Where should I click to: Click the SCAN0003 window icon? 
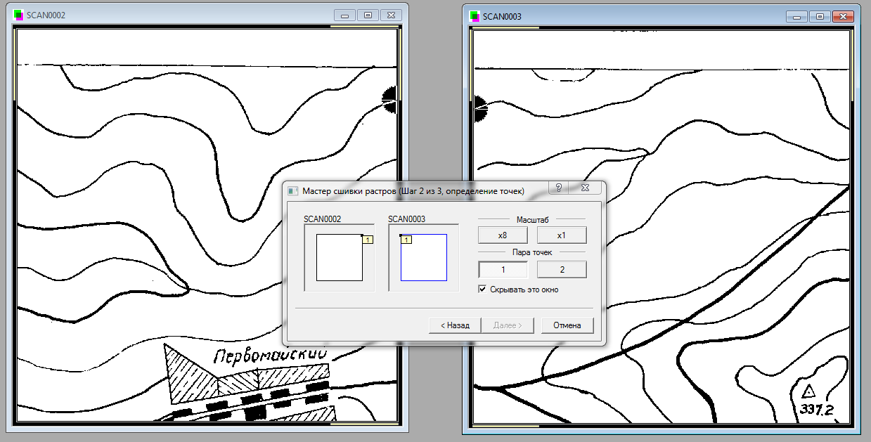tap(475, 16)
